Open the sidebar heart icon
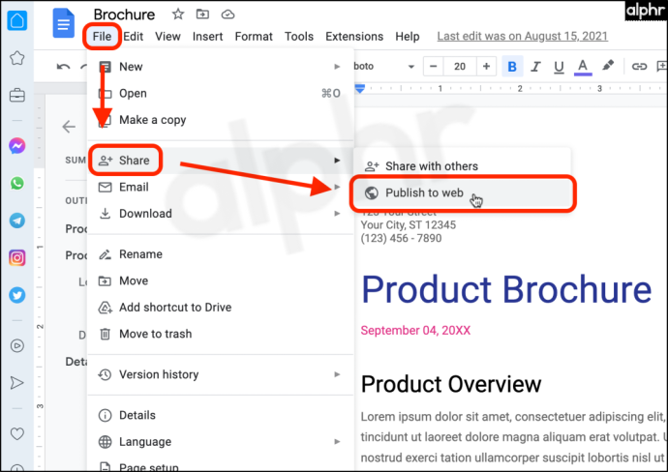The image size is (668, 472). [x=17, y=433]
